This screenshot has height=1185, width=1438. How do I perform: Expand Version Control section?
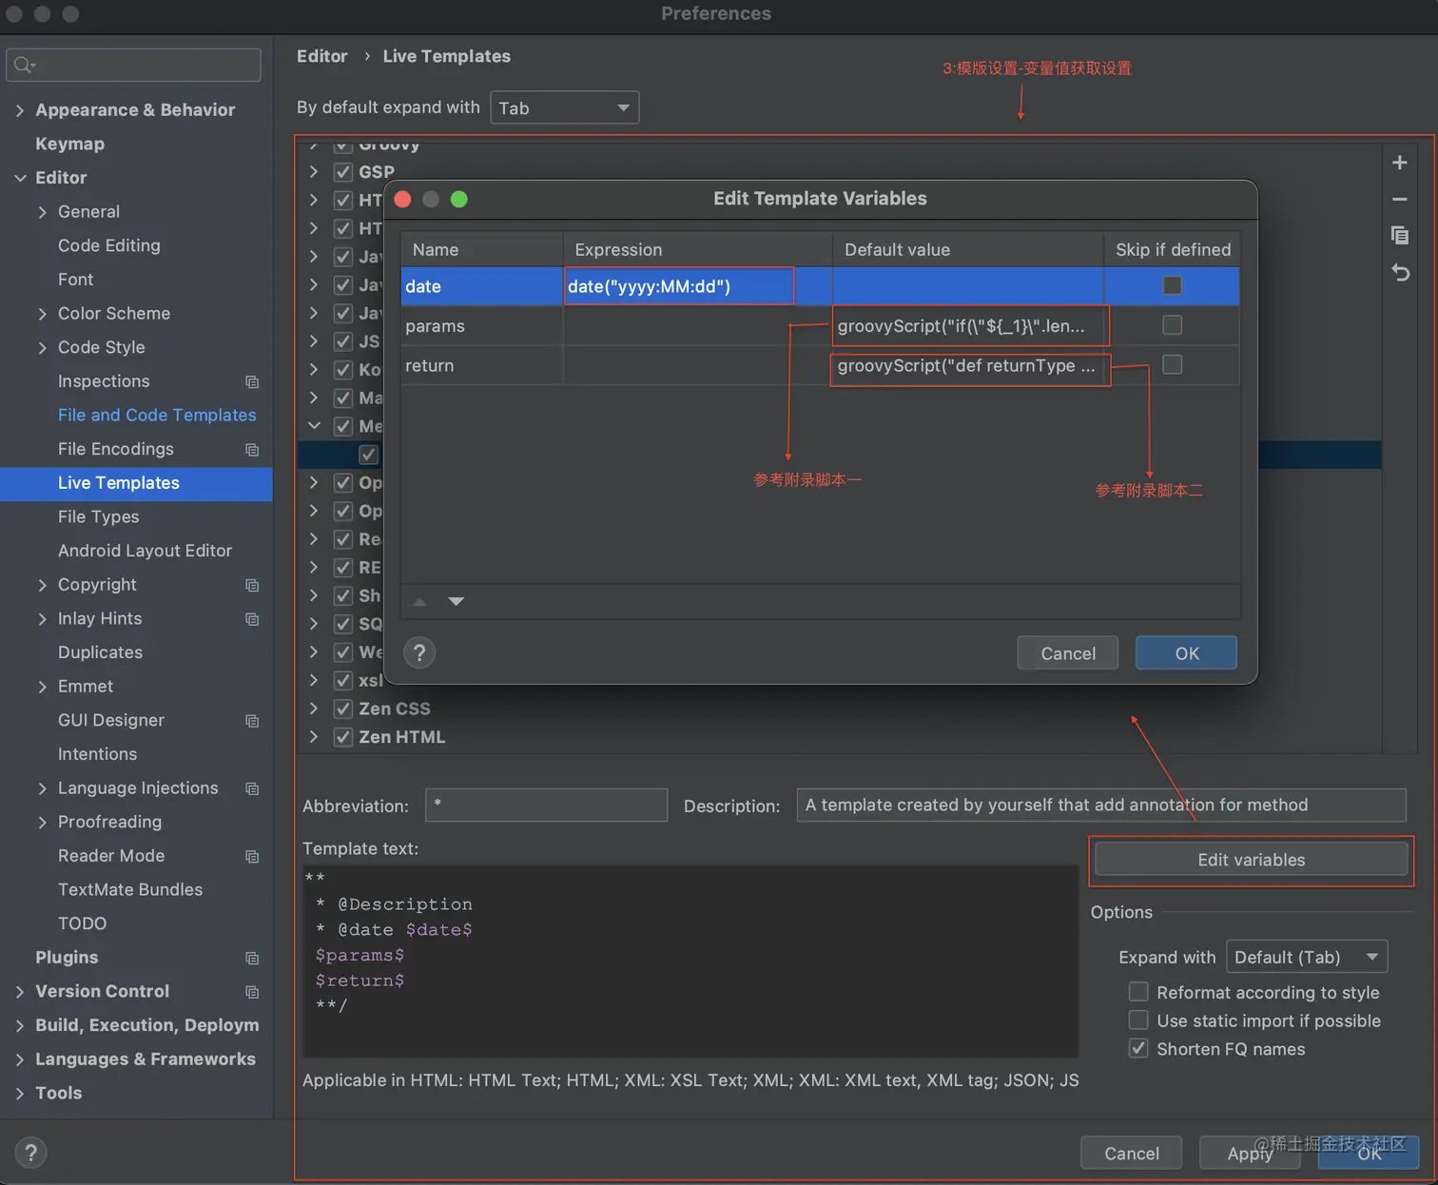[x=20, y=992]
